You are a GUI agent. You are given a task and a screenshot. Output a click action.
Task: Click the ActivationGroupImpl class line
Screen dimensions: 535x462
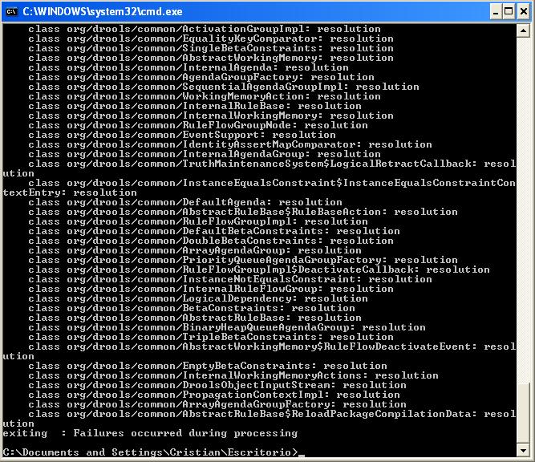tap(205, 29)
